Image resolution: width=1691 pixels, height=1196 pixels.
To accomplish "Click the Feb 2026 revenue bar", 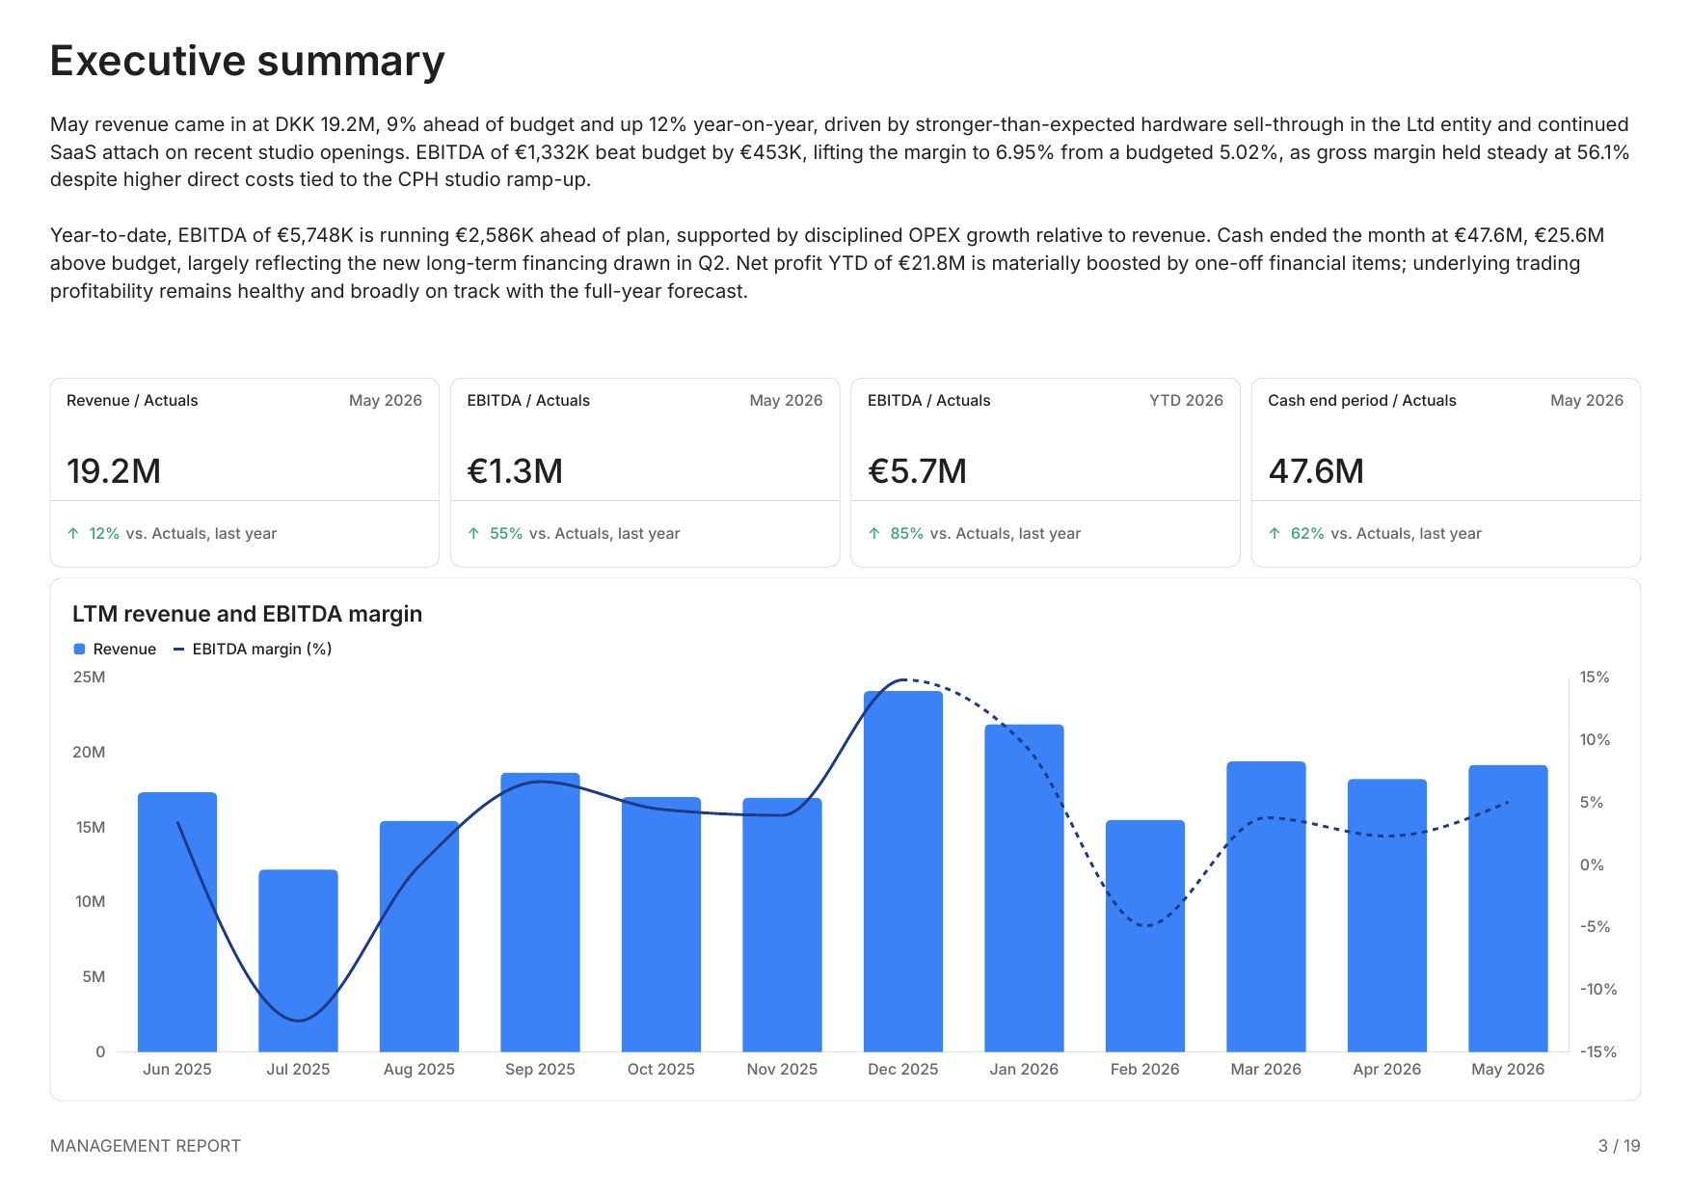I will point(1145,936).
